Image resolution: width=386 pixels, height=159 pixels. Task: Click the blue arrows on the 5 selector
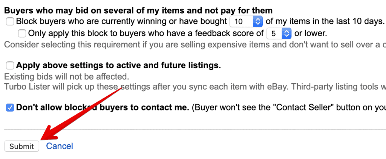(x=287, y=34)
